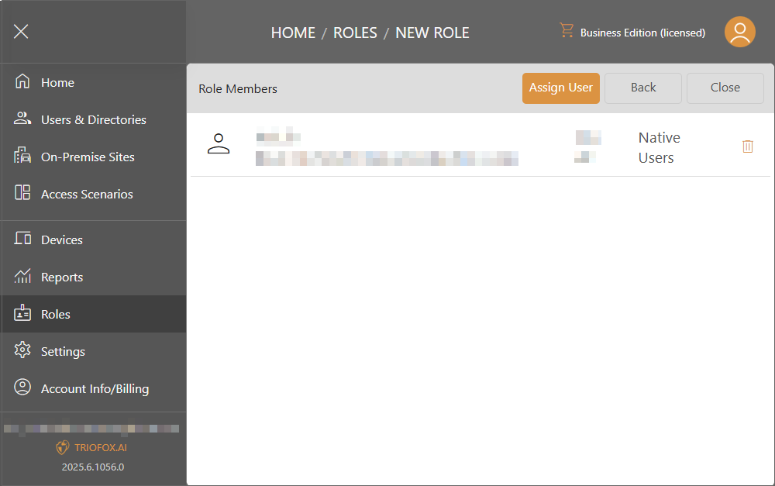Click the shopping cart license icon
Viewport: 775px width, 486px height.
tap(567, 30)
